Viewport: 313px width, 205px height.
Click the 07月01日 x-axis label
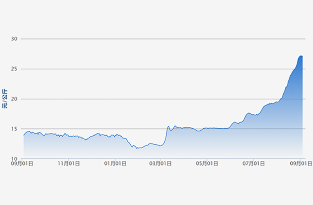tap(254, 164)
